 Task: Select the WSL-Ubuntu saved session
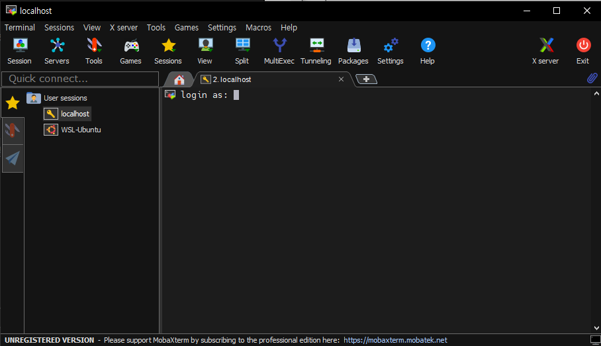click(x=81, y=130)
